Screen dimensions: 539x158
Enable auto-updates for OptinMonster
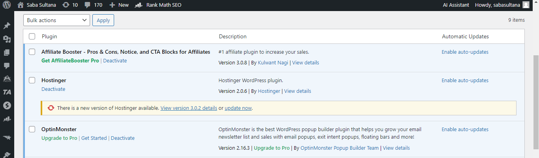point(465,129)
